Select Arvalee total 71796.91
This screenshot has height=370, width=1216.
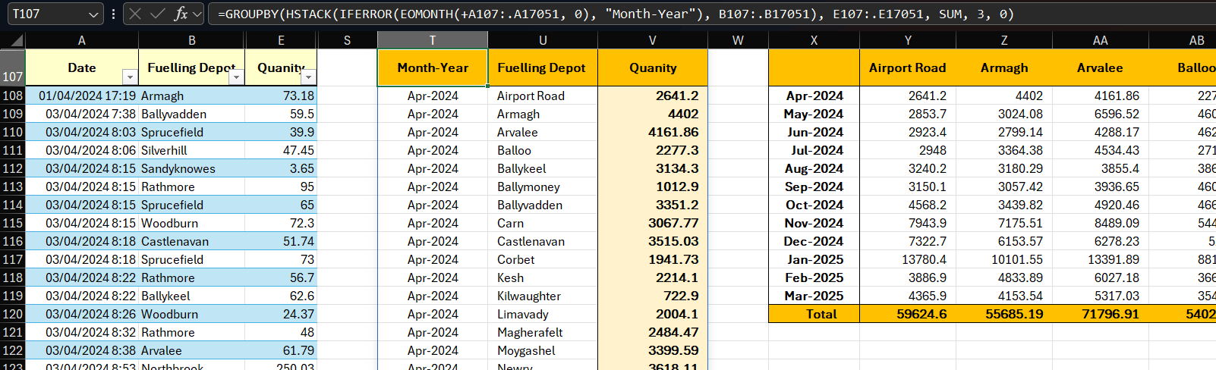point(1100,314)
